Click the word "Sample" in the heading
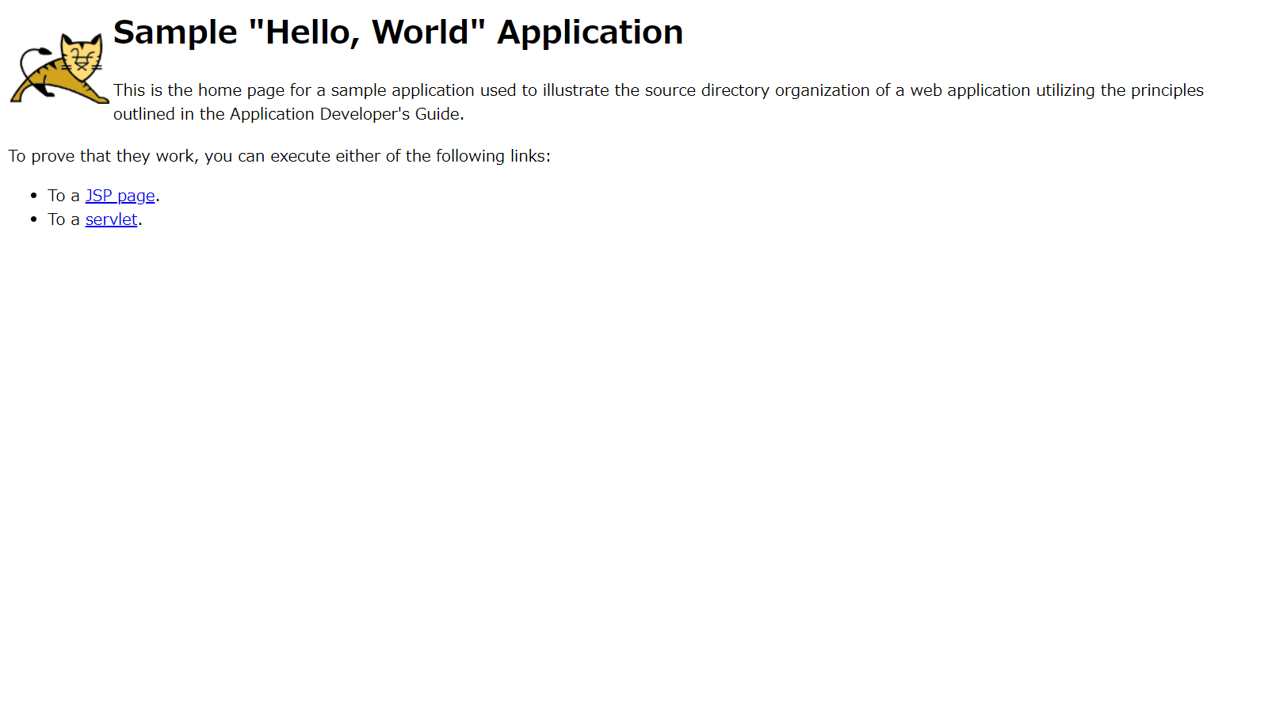 point(175,32)
